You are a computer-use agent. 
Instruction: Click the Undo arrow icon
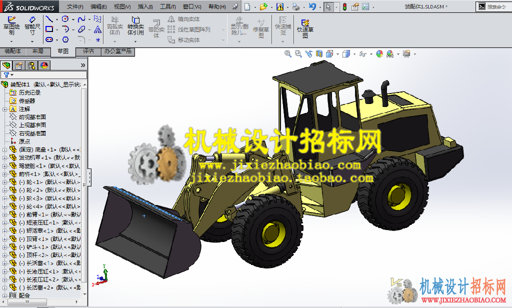coord(312,6)
